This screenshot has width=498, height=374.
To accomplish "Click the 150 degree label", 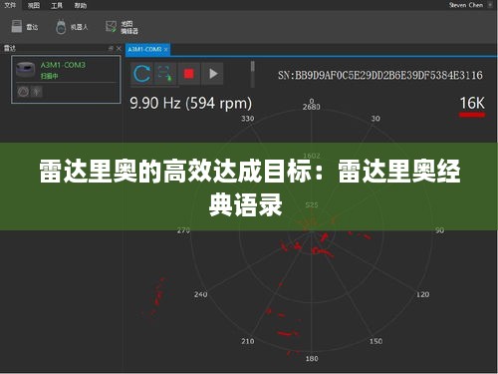I will (x=375, y=341).
